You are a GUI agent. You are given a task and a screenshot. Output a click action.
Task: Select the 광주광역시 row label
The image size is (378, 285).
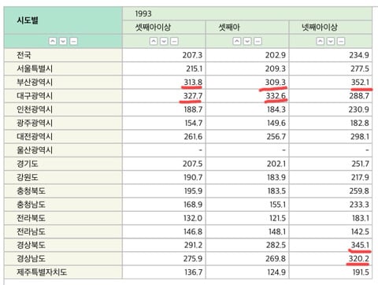(x=35, y=123)
